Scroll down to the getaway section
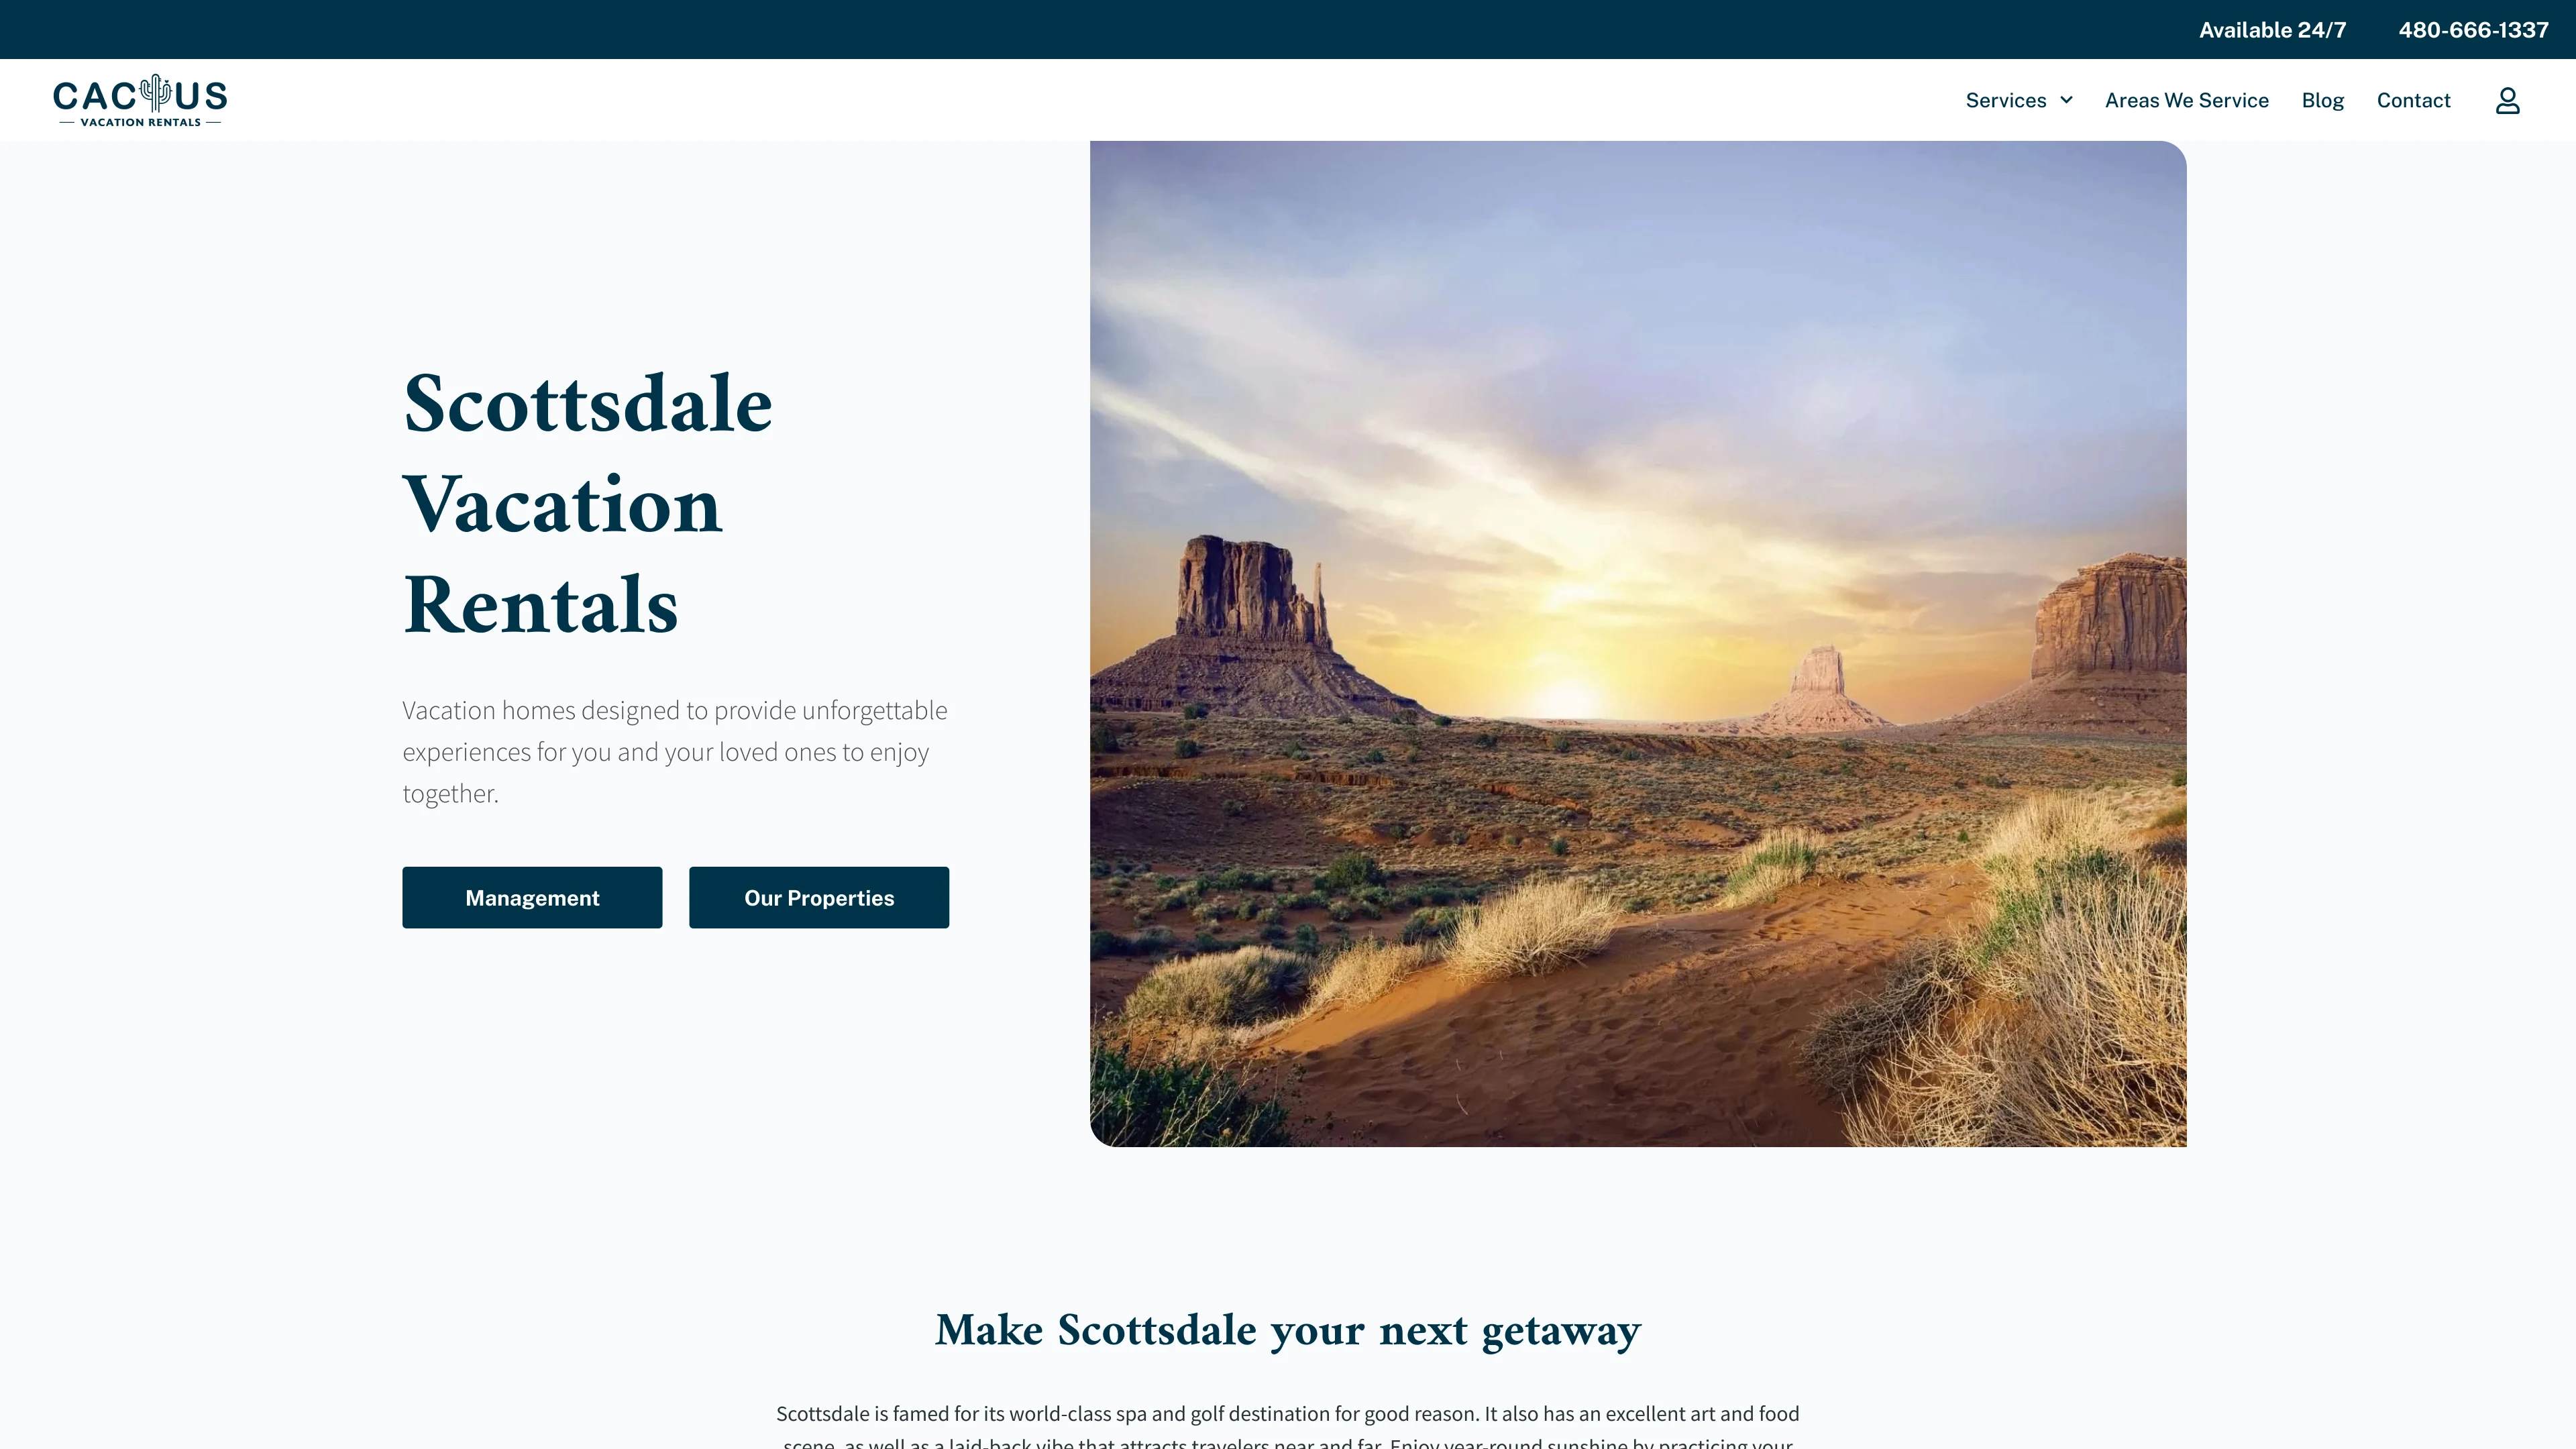The width and height of the screenshot is (2576, 1449). pyautogui.click(x=1288, y=1330)
